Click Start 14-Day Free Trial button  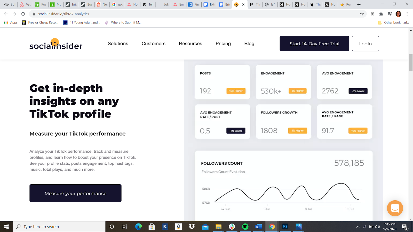coord(314,44)
